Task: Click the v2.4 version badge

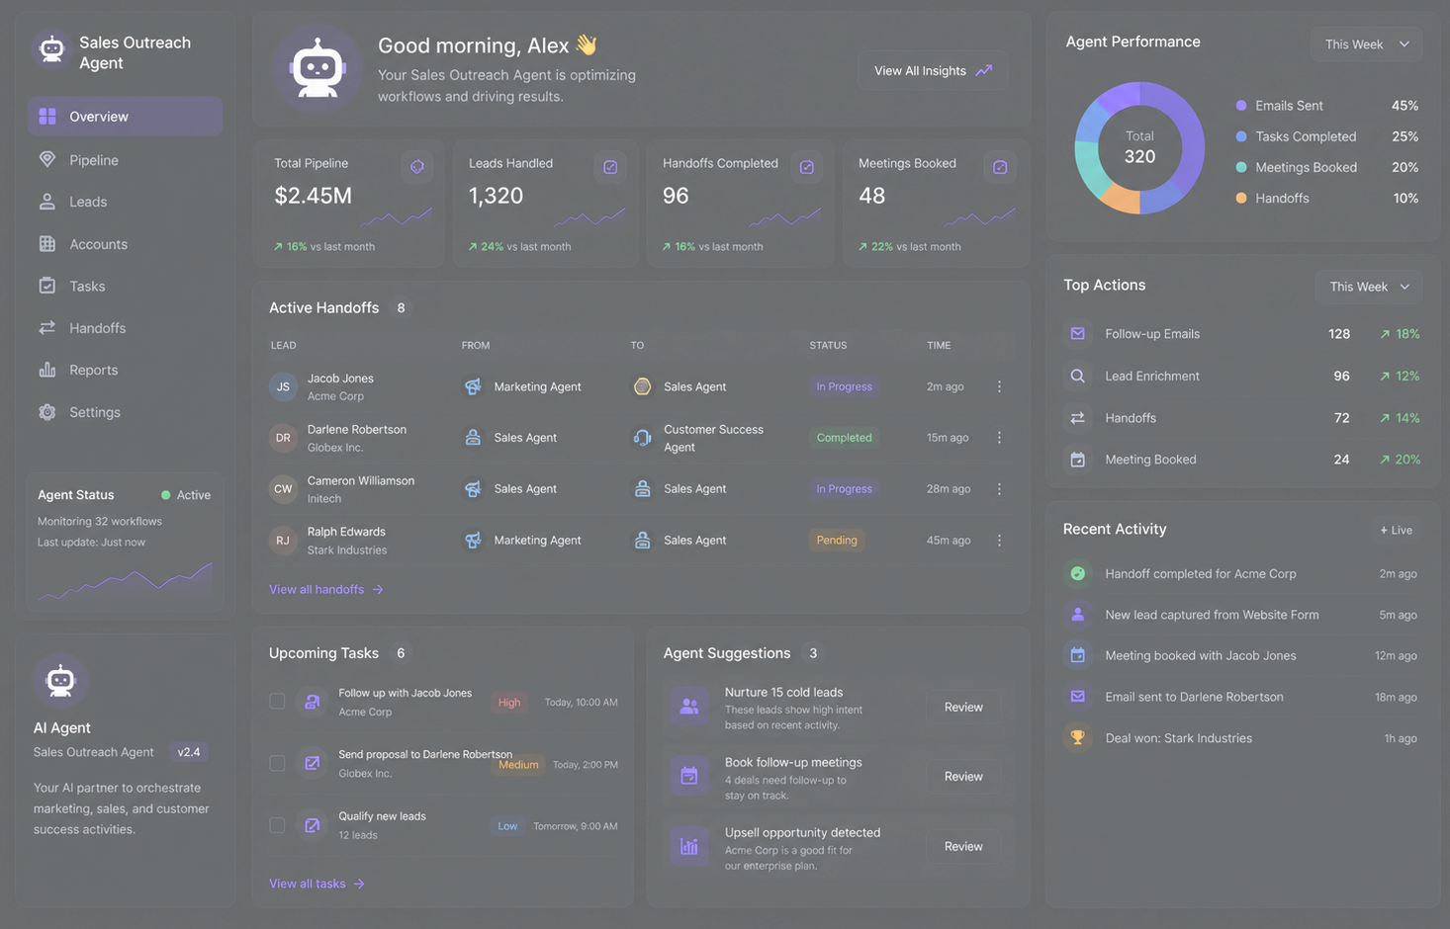Action: coord(189,752)
